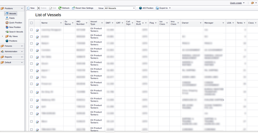Expand the Default sidebar section
The width and height of the screenshot is (258, 133).
point(22,62)
